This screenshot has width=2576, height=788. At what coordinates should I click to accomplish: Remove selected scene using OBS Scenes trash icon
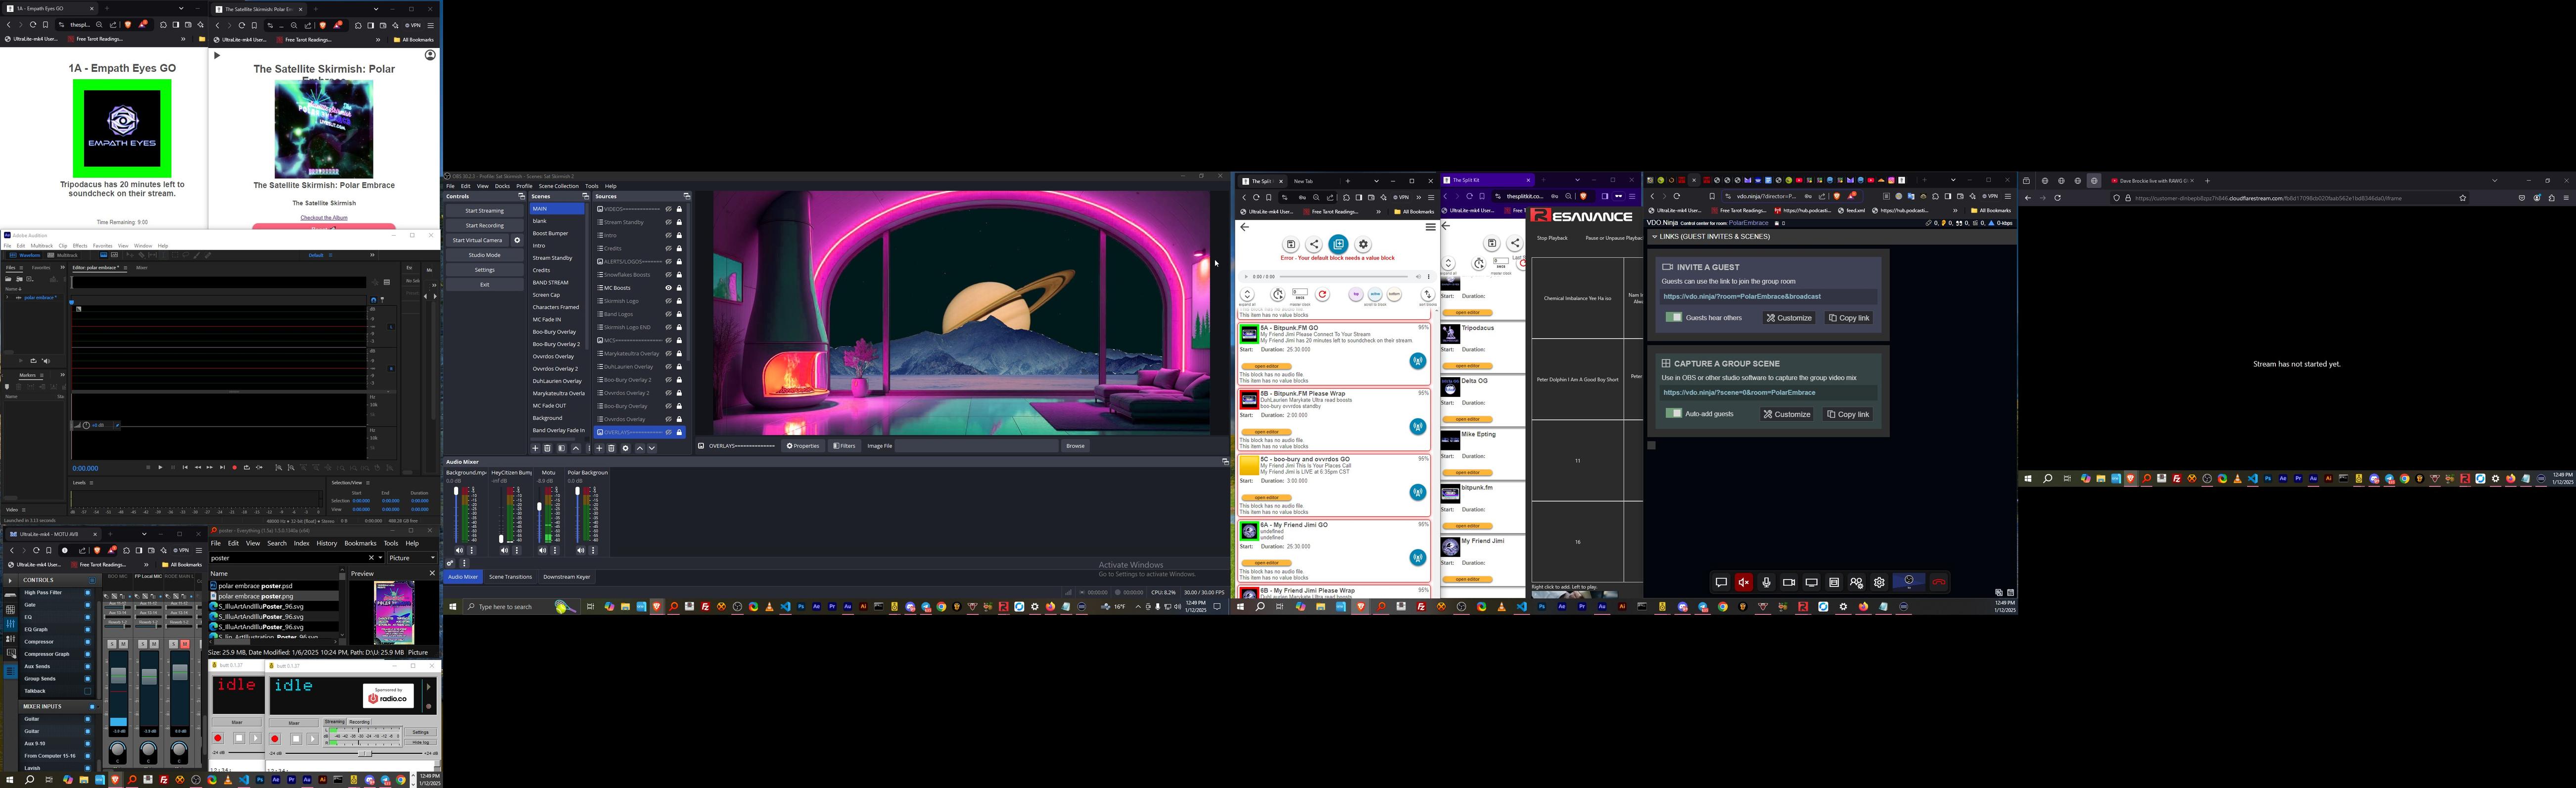click(x=548, y=448)
